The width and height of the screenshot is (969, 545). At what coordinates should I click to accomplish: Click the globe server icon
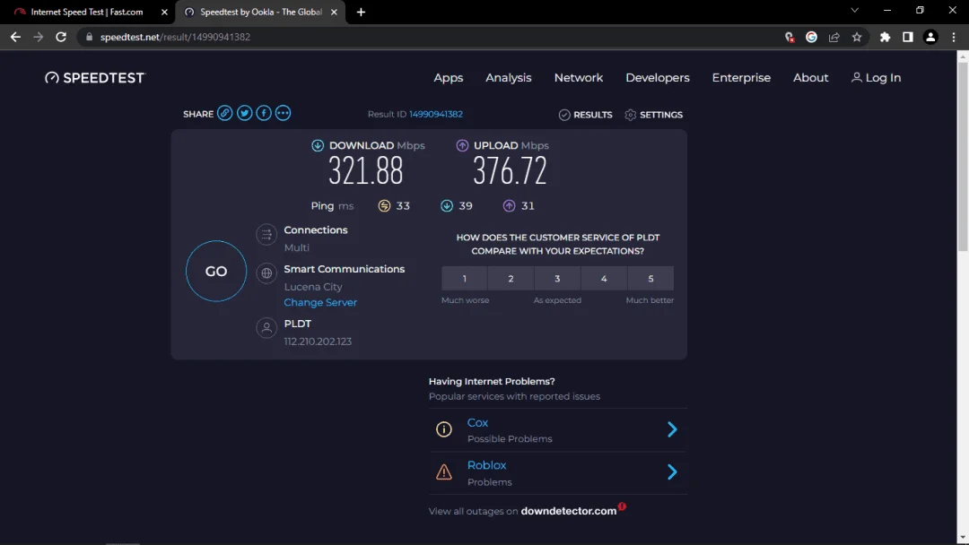[x=266, y=272]
